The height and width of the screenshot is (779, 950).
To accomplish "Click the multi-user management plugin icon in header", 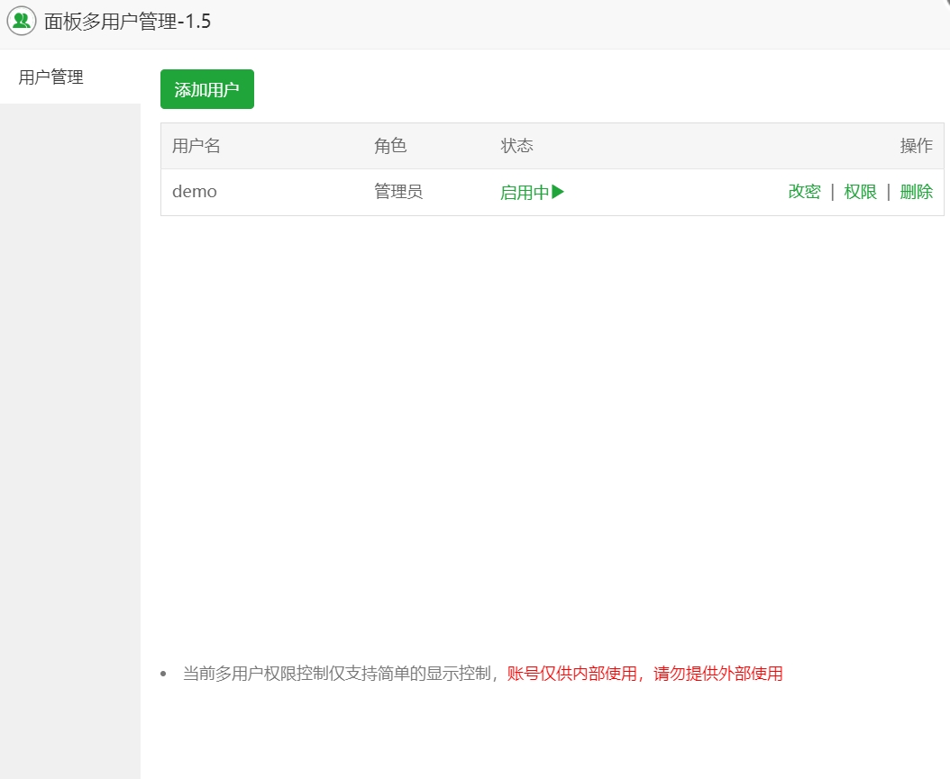I will coord(20,20).
